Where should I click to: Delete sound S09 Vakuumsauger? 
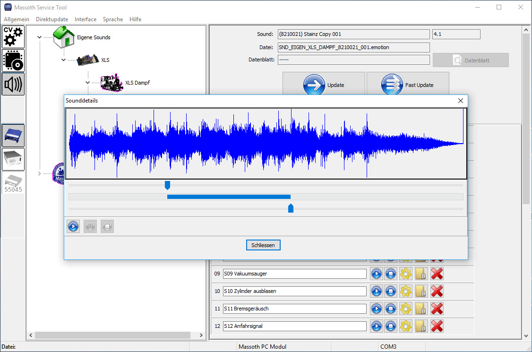[x=437, y=274]
